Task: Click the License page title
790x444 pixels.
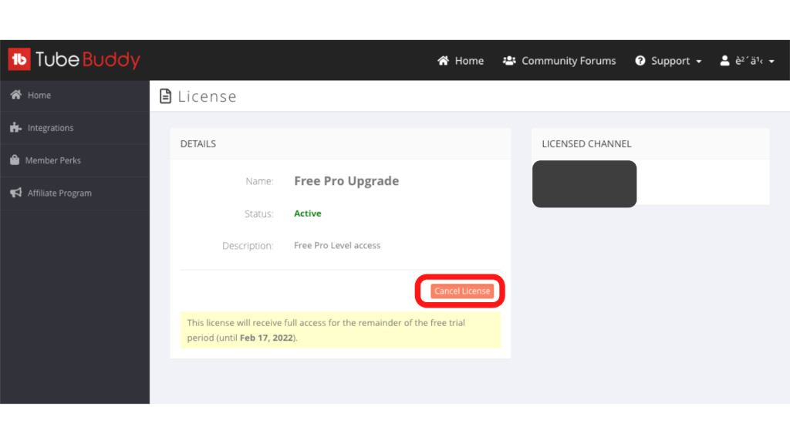Action: pos(207,96)
